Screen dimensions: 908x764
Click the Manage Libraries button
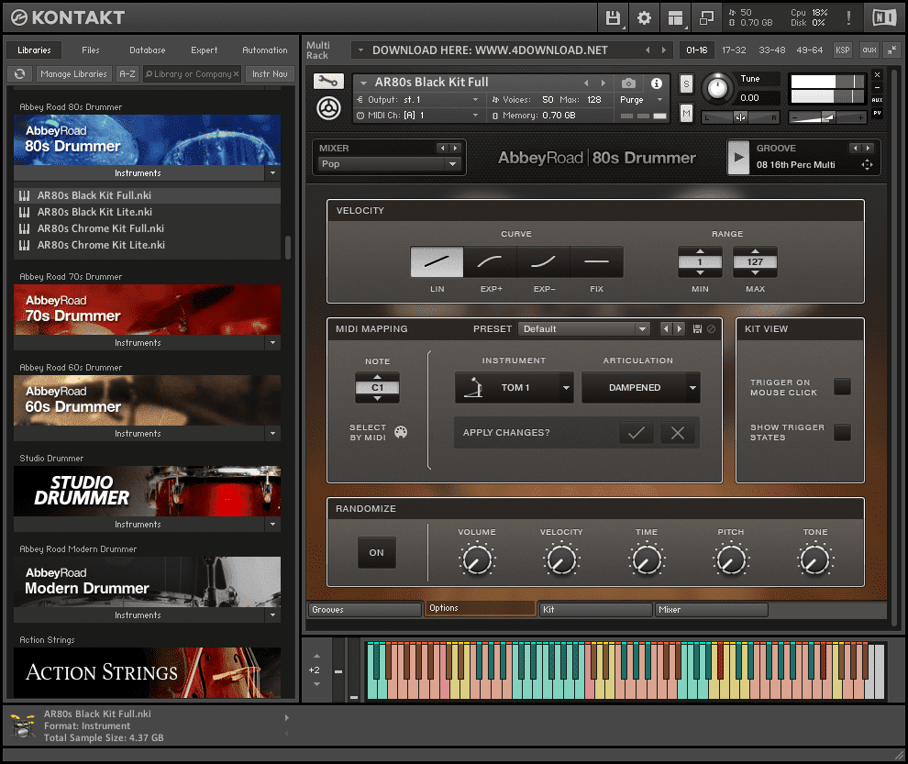click(73, 73)
